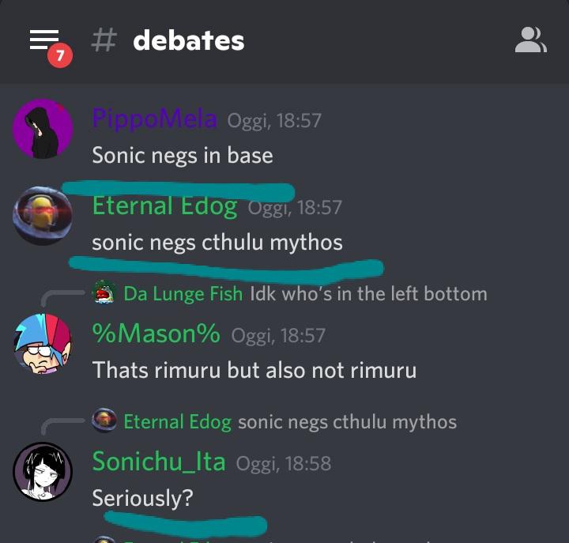Open %Mason% username profile
Viewport: 569px width, 543px height.
tap(156, 334)
